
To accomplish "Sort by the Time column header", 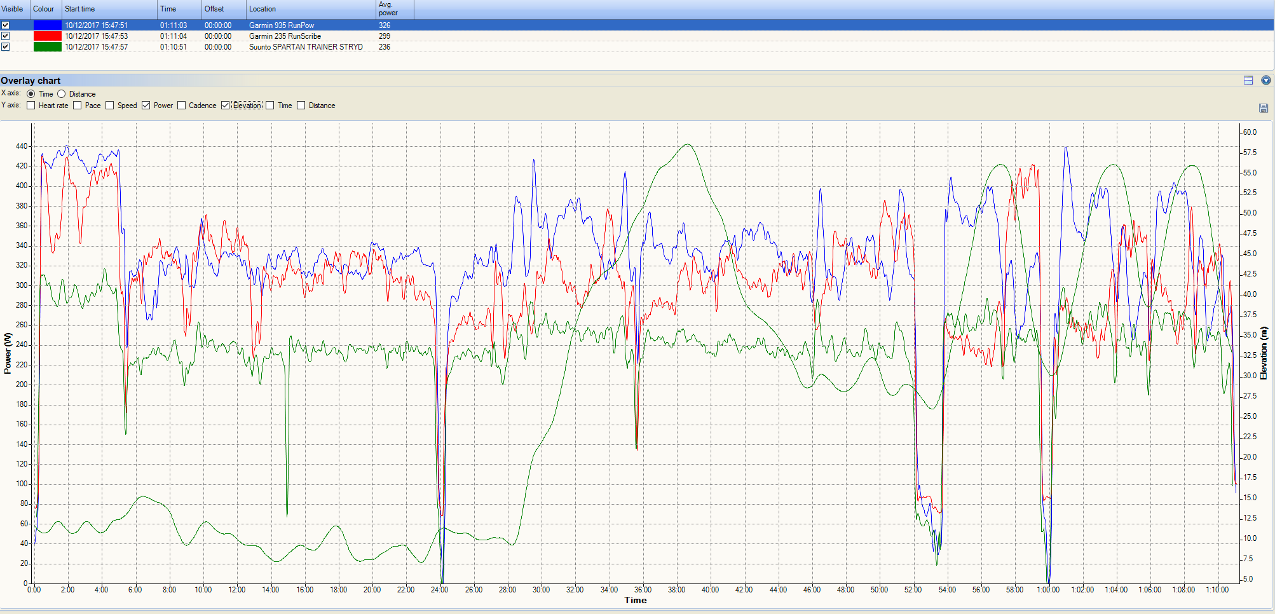I will click(x=179, y=9).
